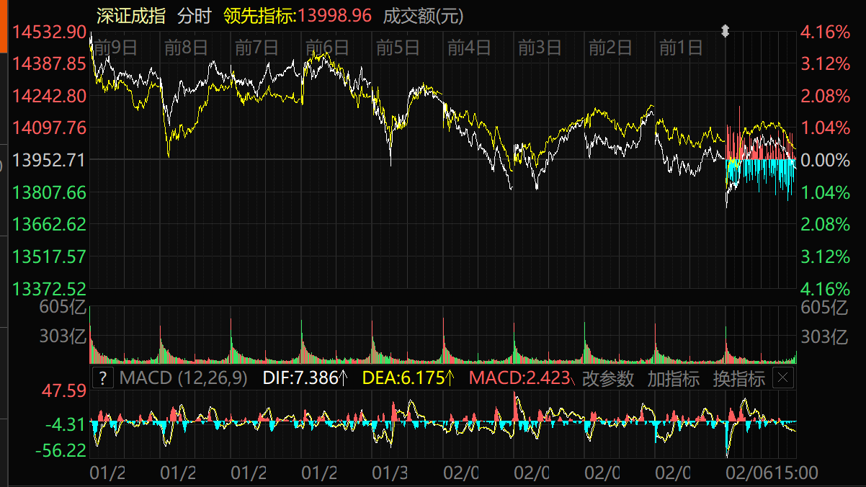
Task: Click the MACD (12,26,9) indicator name
Action: [183, 378]
